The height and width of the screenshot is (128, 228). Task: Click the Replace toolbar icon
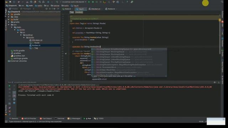(43, 2)
